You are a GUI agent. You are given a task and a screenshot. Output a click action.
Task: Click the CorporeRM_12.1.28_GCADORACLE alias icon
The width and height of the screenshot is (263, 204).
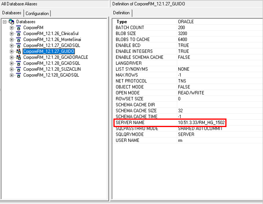point(18,58)
